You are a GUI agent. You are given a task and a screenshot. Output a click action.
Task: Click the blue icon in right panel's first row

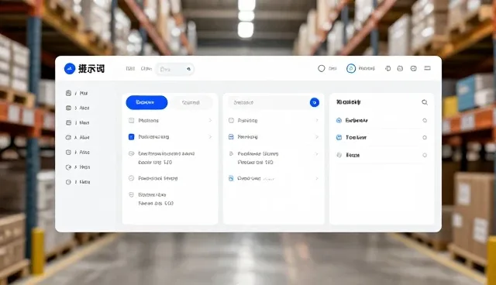click(x=339, y=120)
